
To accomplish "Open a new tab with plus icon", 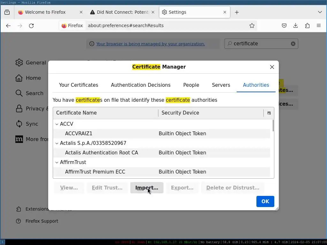I will tap(237, 12).
